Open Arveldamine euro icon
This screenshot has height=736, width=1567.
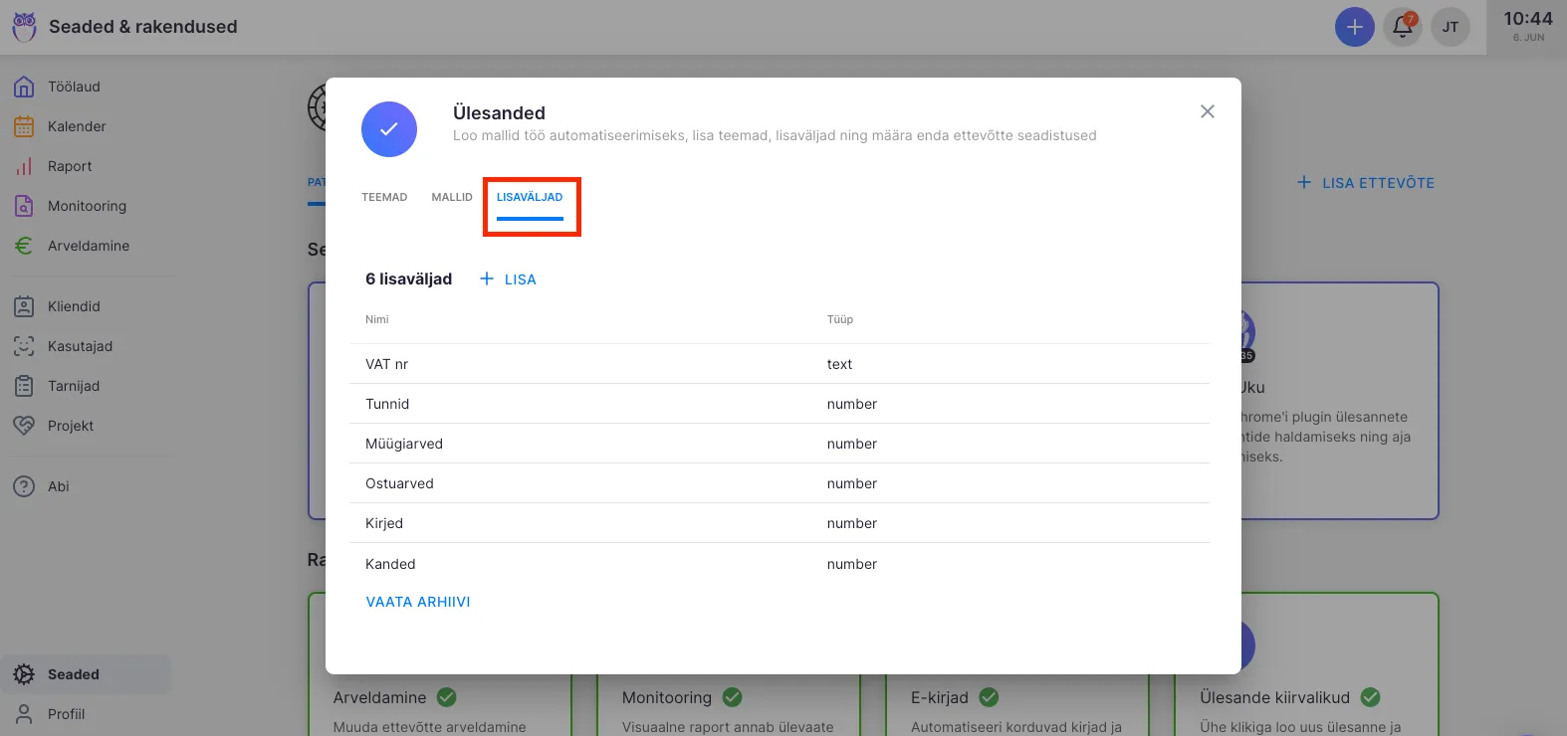24,246
